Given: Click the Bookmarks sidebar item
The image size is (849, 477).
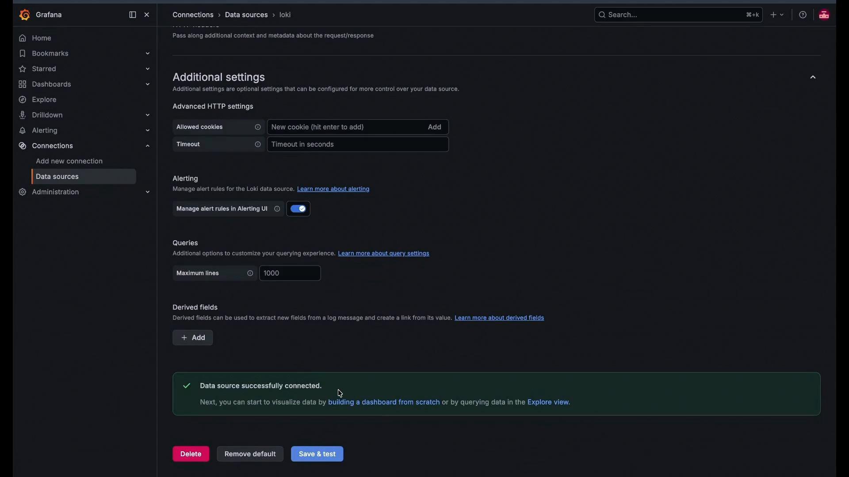Looking at the screenshot, I should click(50, 54).
